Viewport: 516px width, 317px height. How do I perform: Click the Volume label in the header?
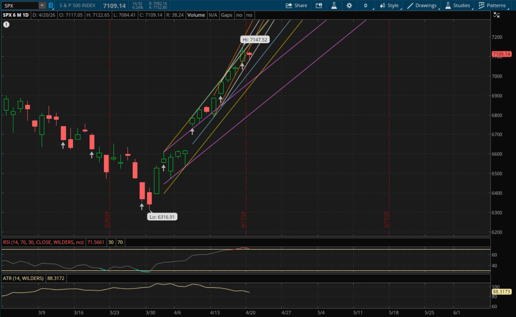[x=196, y=15]
